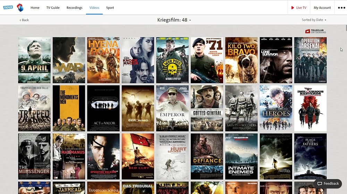Click the nova logo badge

[8, 7]
